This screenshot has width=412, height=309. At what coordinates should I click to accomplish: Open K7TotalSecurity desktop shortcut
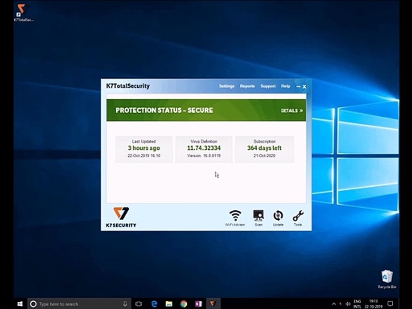pos(23,12)
